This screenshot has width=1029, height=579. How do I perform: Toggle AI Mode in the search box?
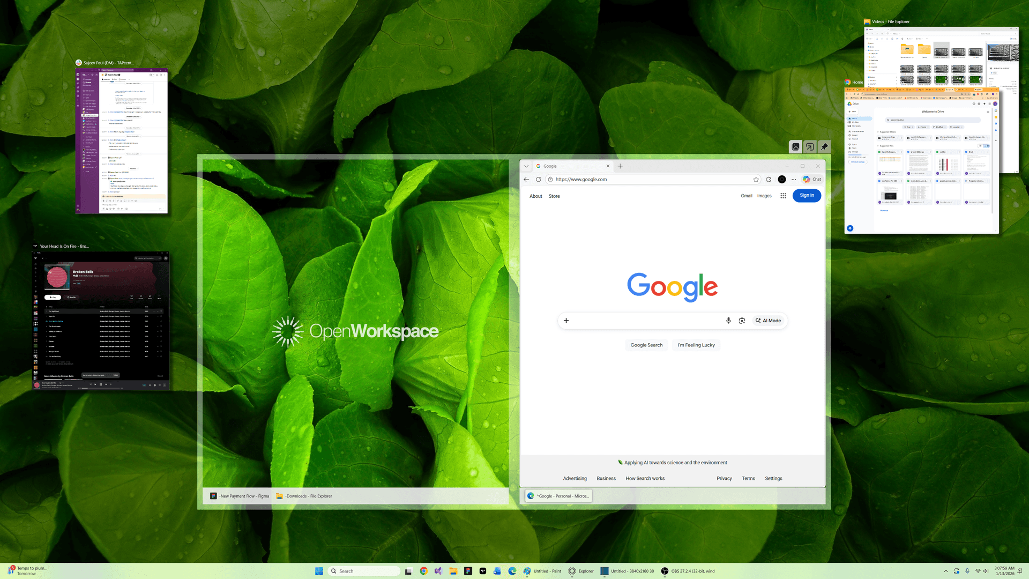click(x=768, y=321)
